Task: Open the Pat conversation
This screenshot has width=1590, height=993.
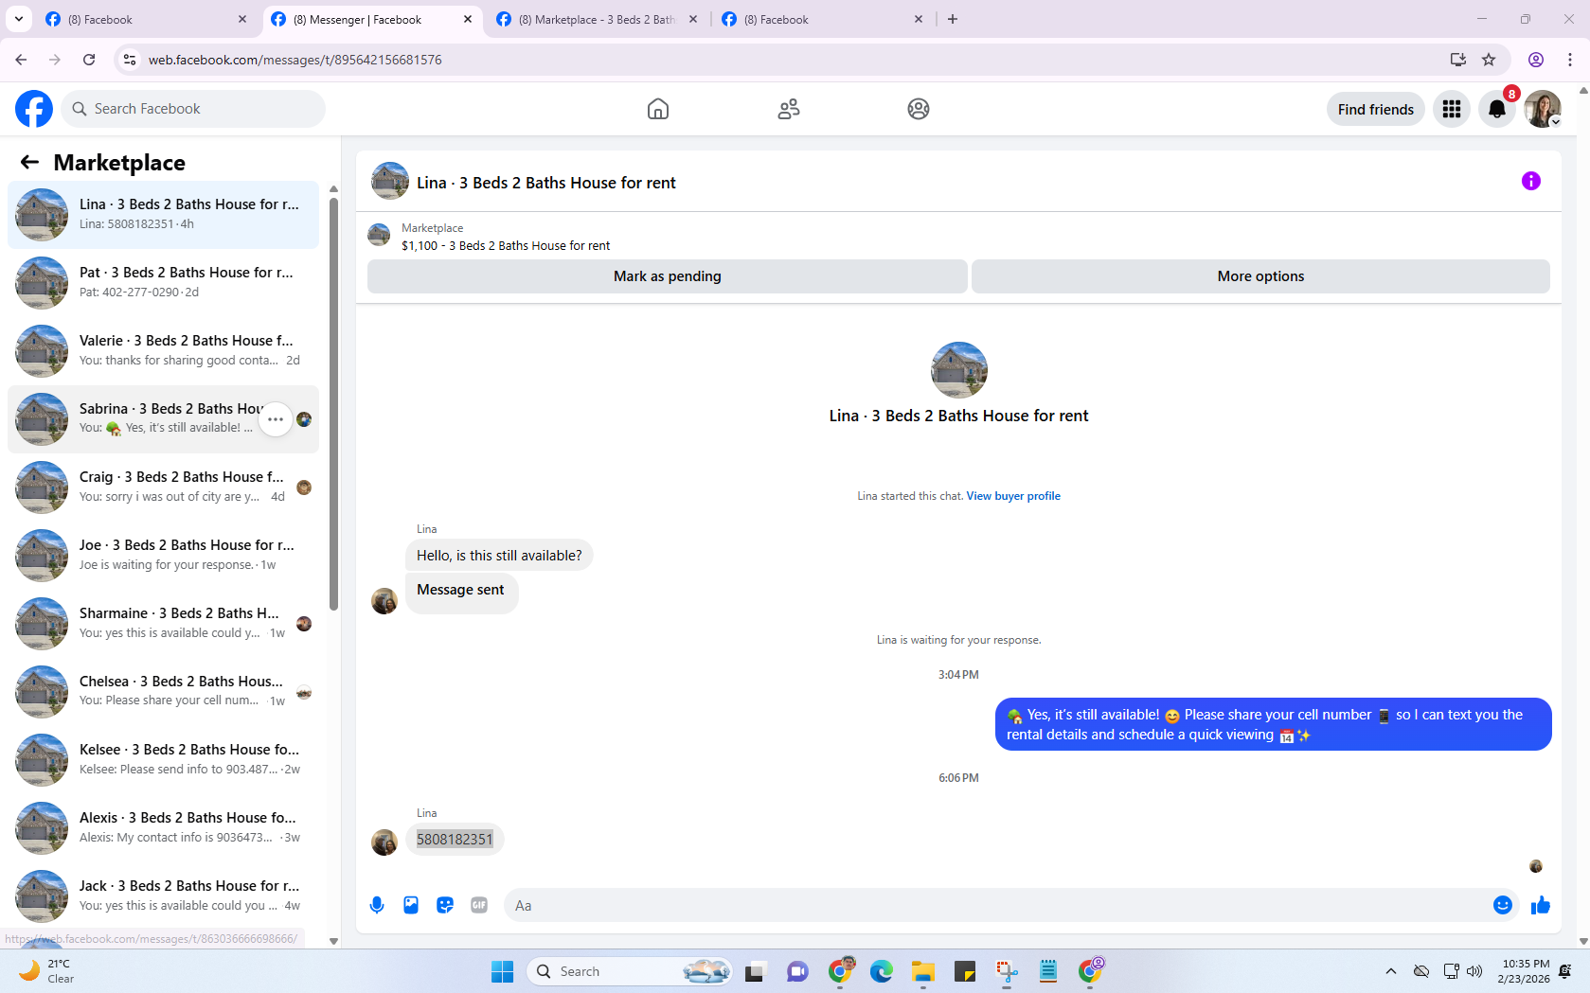Action: point(163,282)
